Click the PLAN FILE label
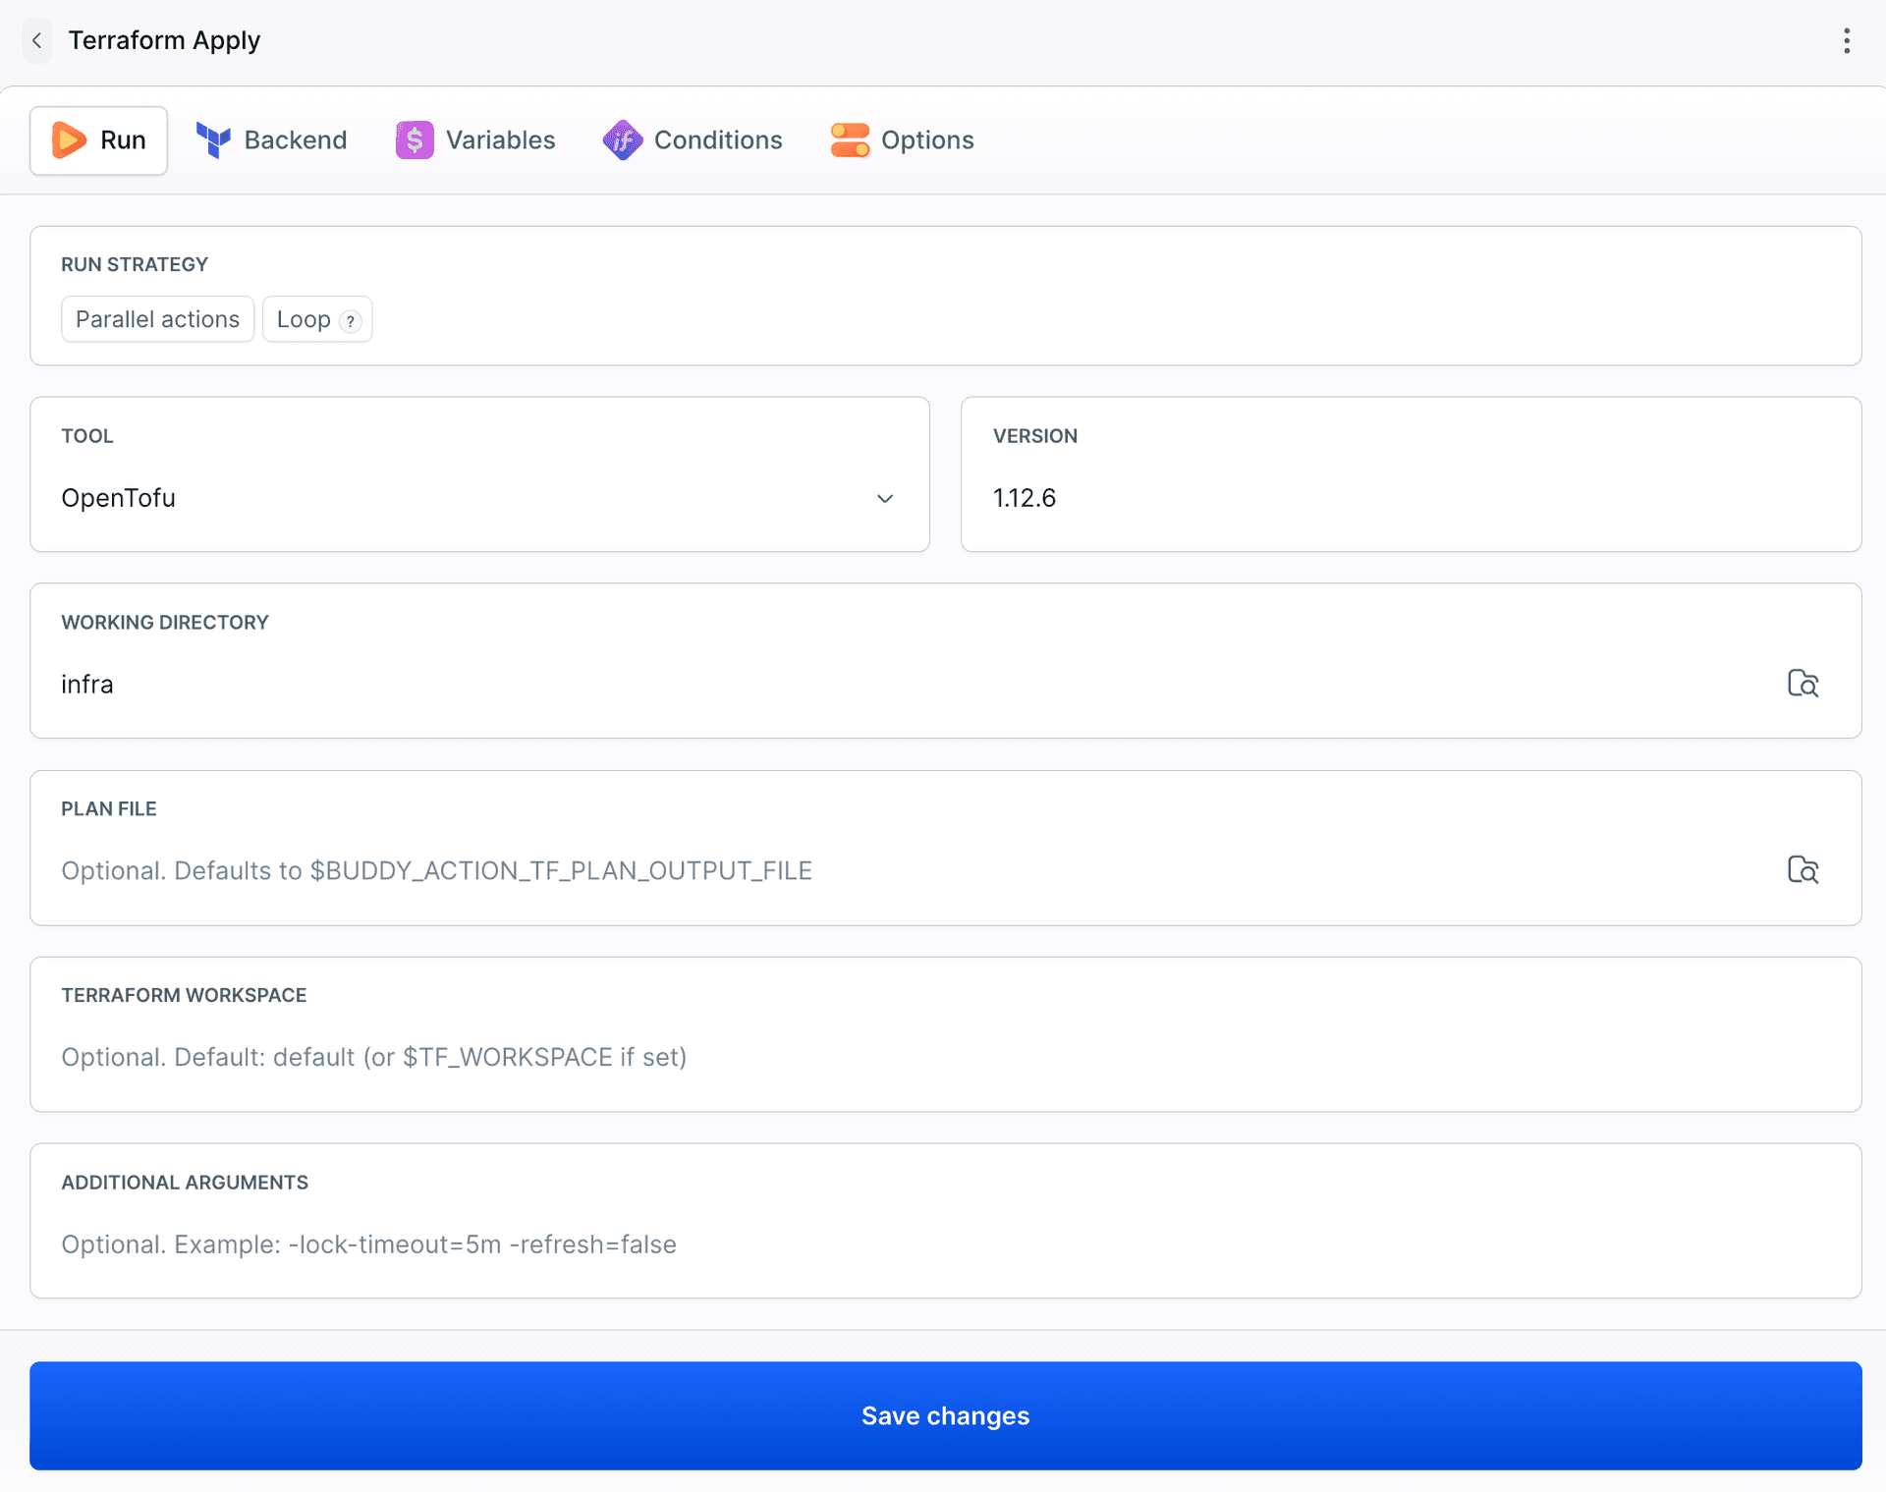Viewport: 1886px width, 1492px height. [109, 809]
